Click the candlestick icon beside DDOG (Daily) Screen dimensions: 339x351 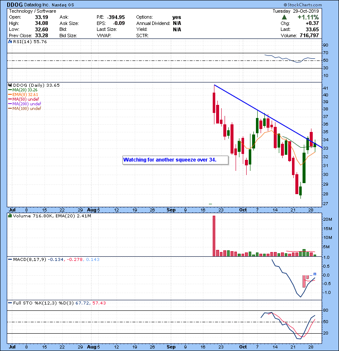coord(10,85)
